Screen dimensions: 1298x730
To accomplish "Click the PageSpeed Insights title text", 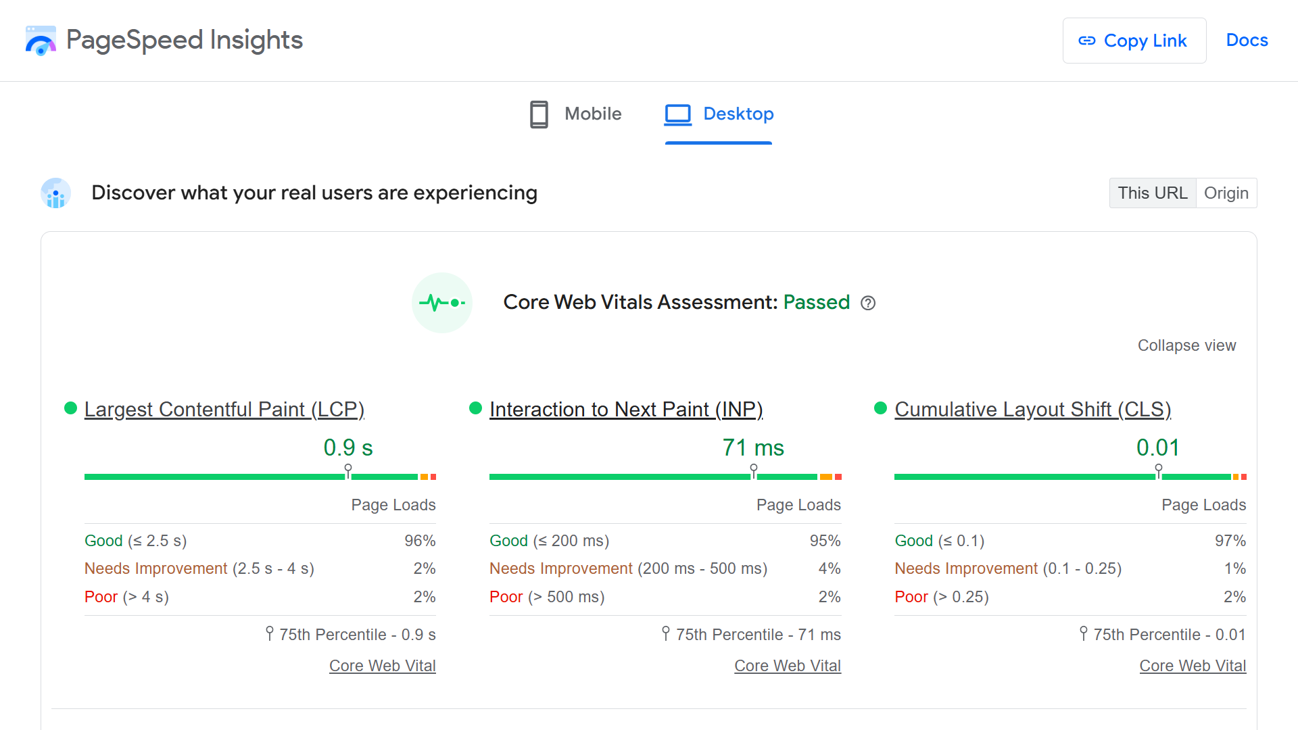I will (x=185, y=41).
